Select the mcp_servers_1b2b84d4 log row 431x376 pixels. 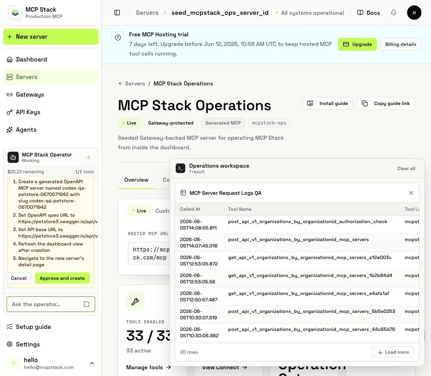(x=297, y=279)
